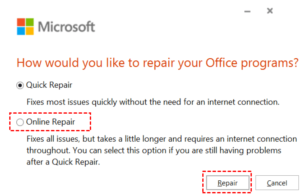Image resolution: width=303 pixels, height=195 pixels.
Task: Cancel the repair dialog
Action: tap(277, 183)
